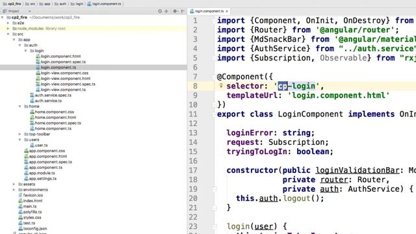Open login-view.component.html file

coord(63,79)
